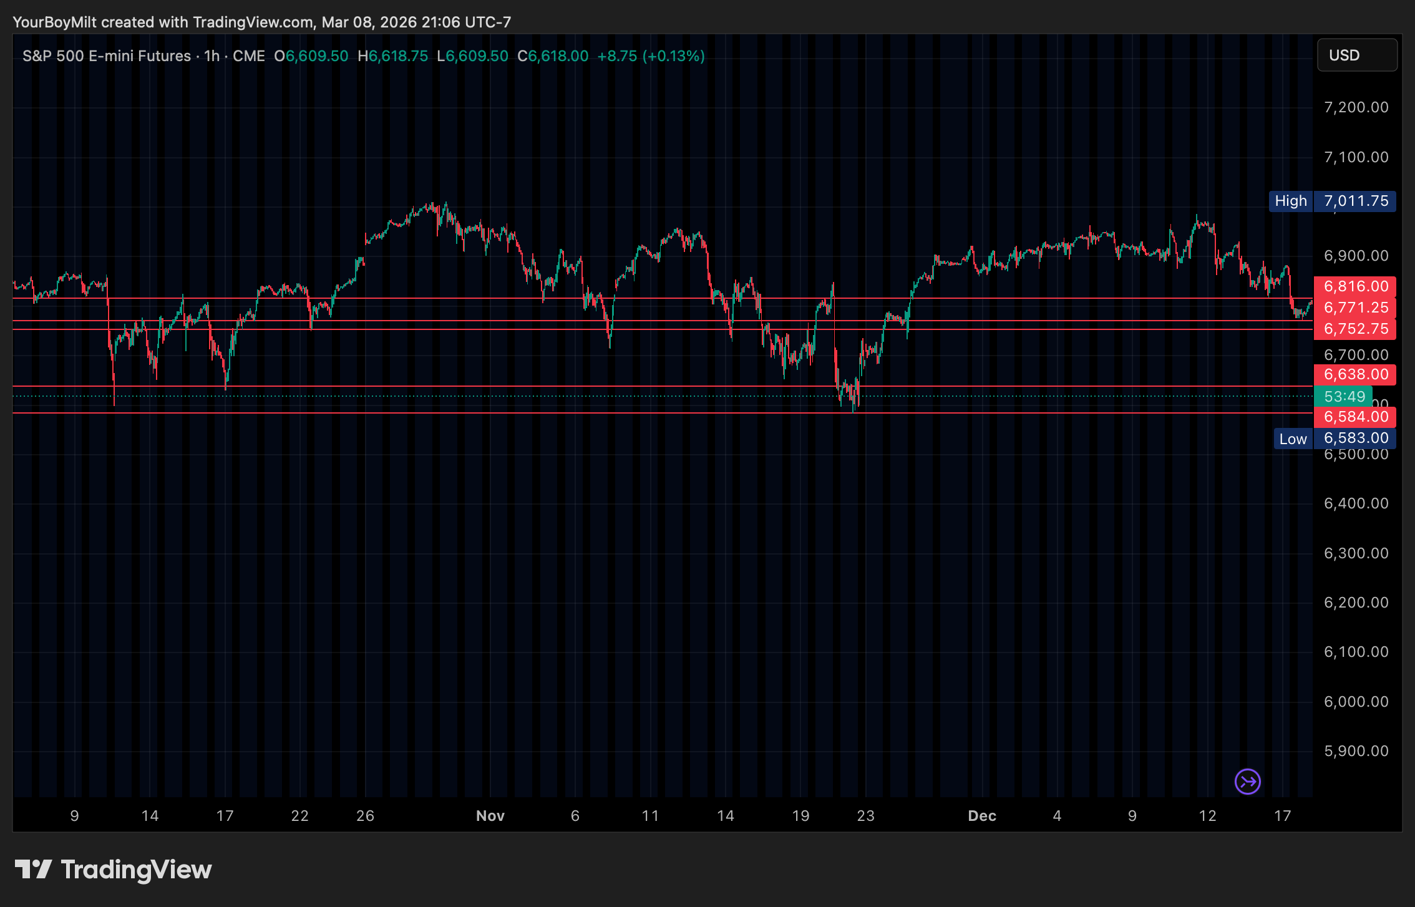
Task: Click the Nov marker on the time axis
Action: (x=490, y=816)
